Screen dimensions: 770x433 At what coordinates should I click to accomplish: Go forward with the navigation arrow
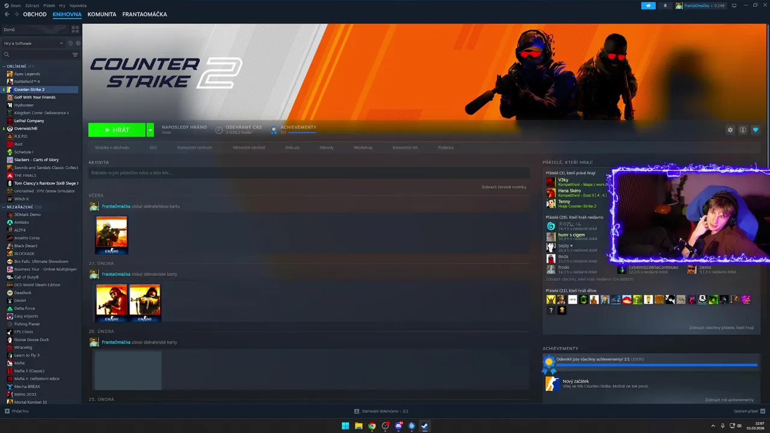(16, 14)
